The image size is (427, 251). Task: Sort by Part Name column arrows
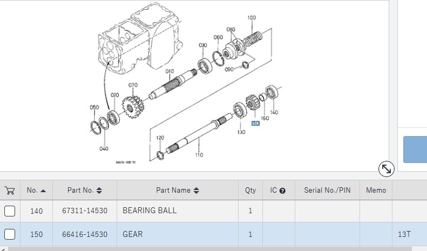pos(196,191)
